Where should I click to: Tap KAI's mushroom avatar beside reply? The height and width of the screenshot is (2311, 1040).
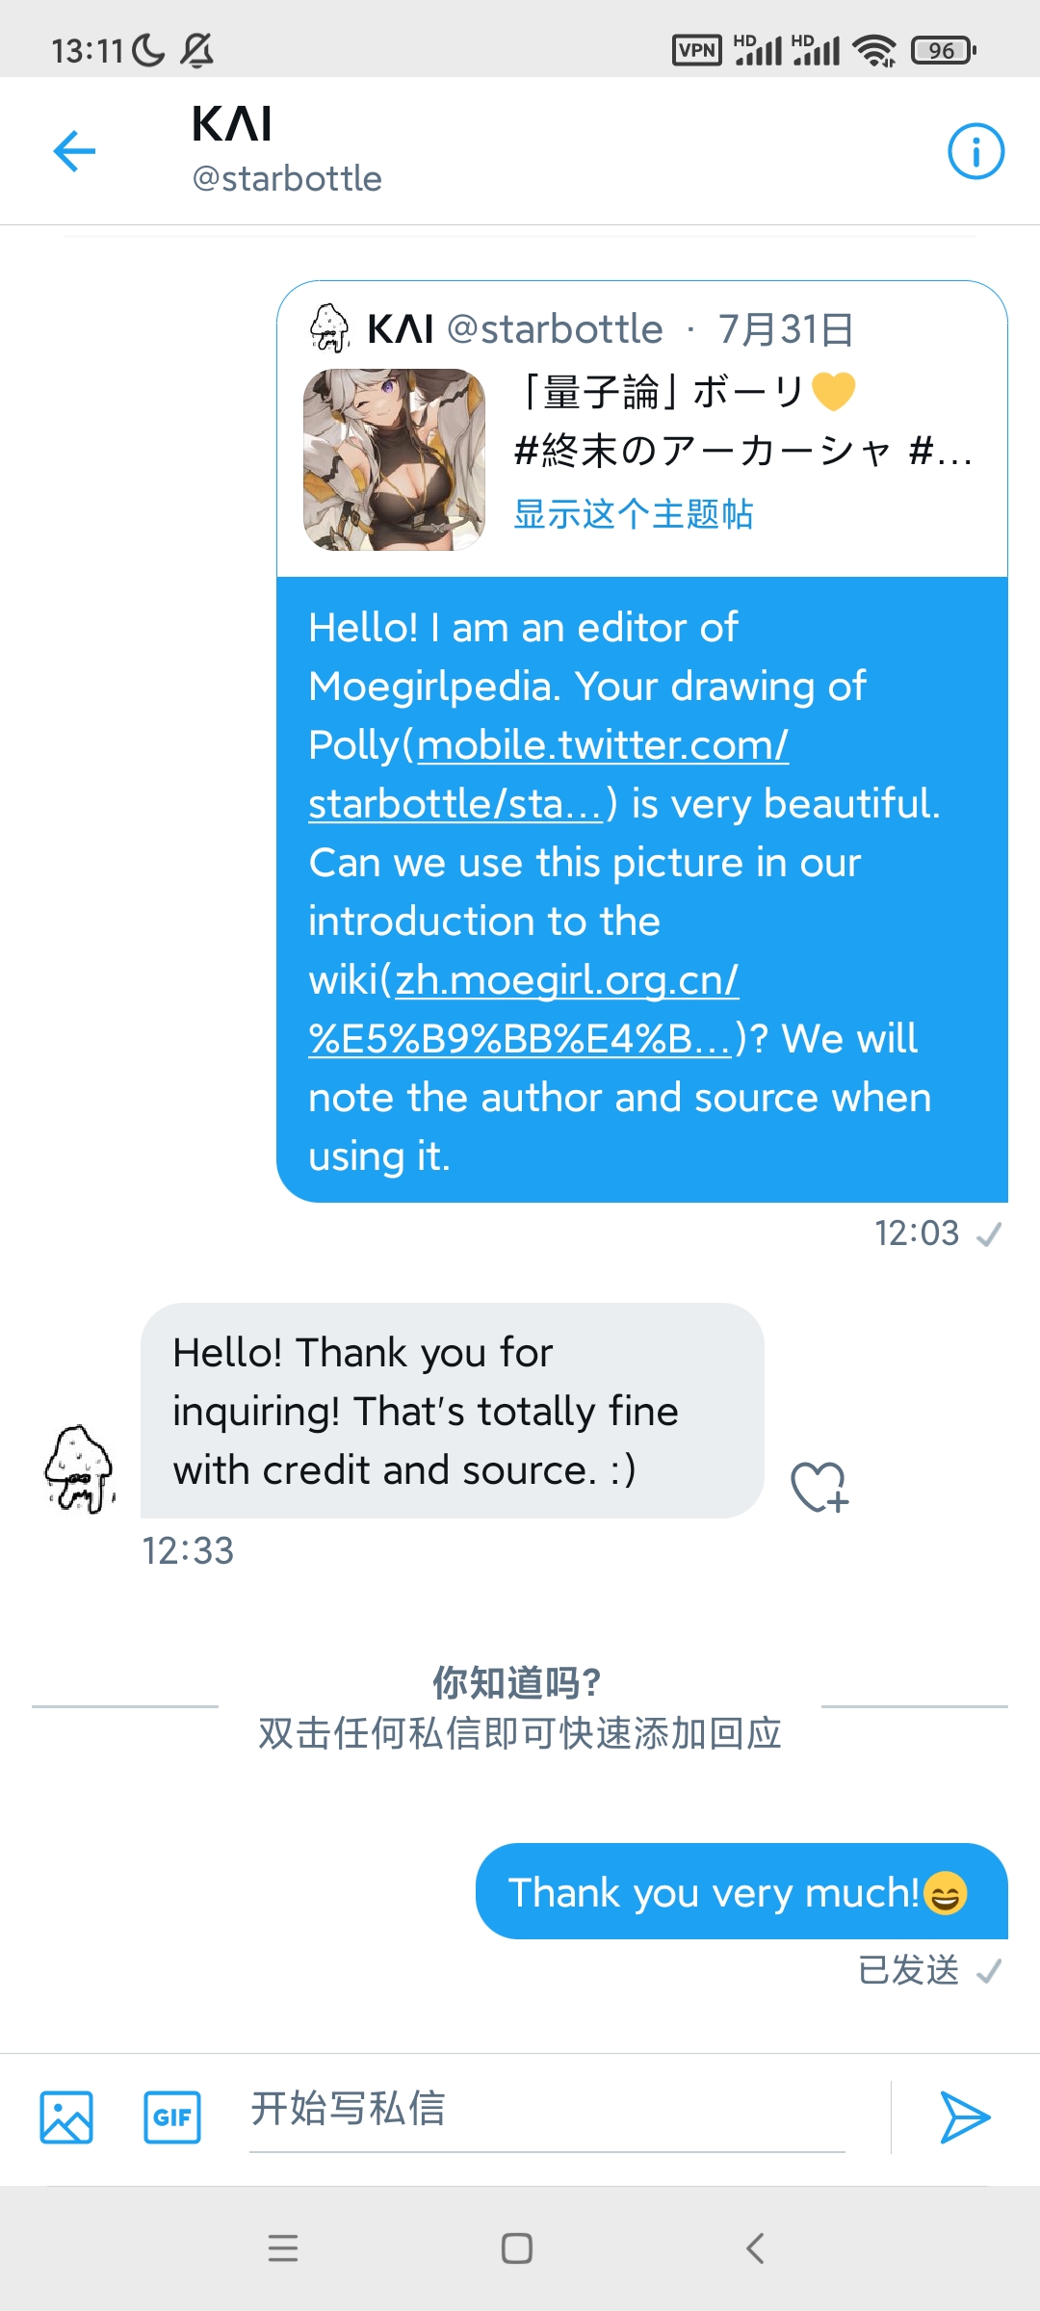pyautogui.click(x=80, y=1469)
